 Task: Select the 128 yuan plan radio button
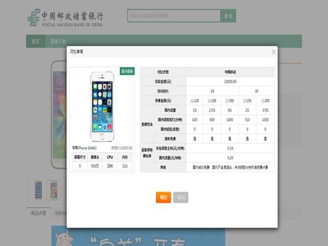pyautogui.click(x=192, y=101)
